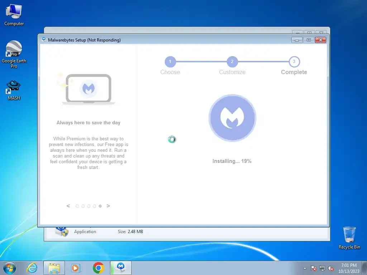Open Action Center flag icon
This screenshot has height=275, width=367.
pyautogui.click(x=314, y=268)
